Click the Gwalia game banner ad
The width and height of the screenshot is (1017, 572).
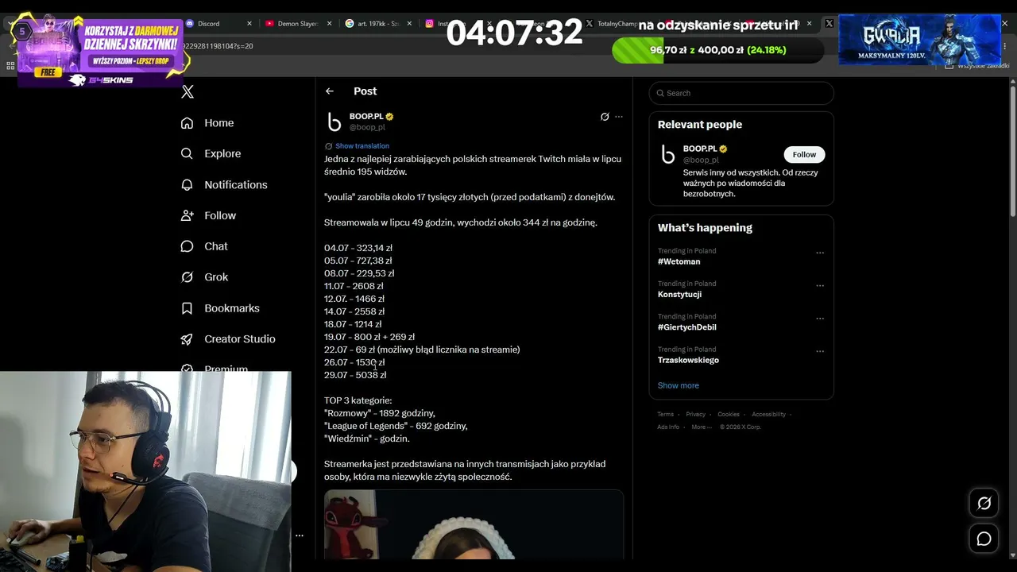tap(919, 40)
